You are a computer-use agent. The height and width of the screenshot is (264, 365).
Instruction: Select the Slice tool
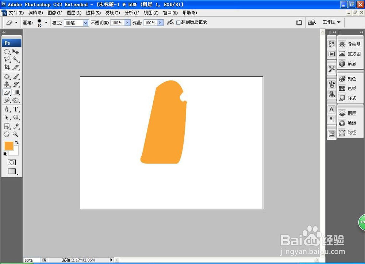pyautogui.click(x=16, y=67)
